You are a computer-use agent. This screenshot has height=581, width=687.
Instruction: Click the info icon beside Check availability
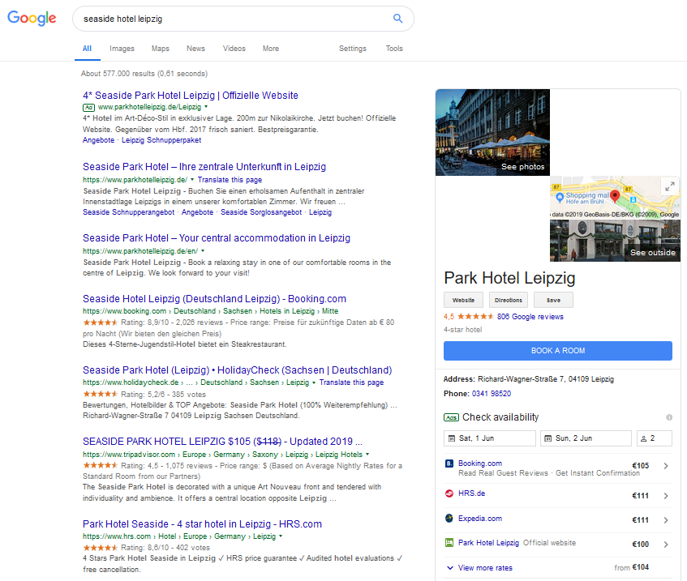point(669,417)
